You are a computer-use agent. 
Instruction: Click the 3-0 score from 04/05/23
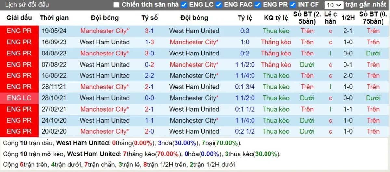[x=149, y=53]
